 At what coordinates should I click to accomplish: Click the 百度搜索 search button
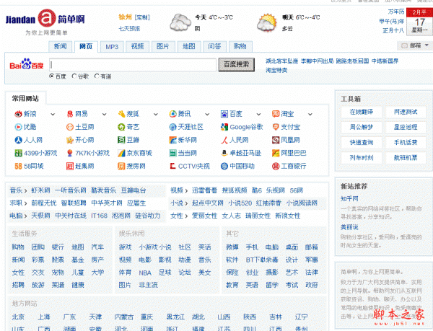237,65
